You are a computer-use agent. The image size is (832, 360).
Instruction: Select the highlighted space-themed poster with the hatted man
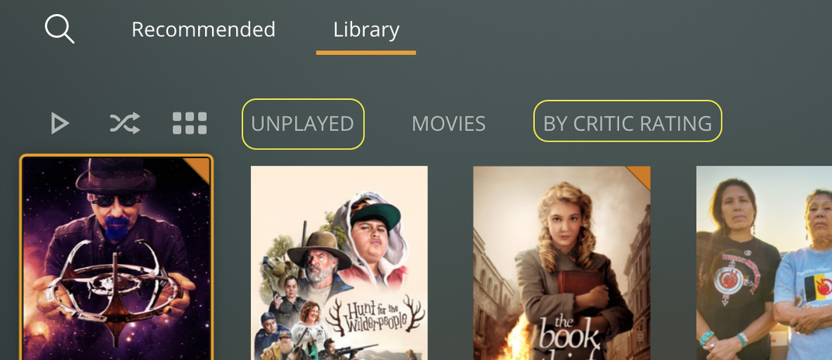click(x=117, y=258)
